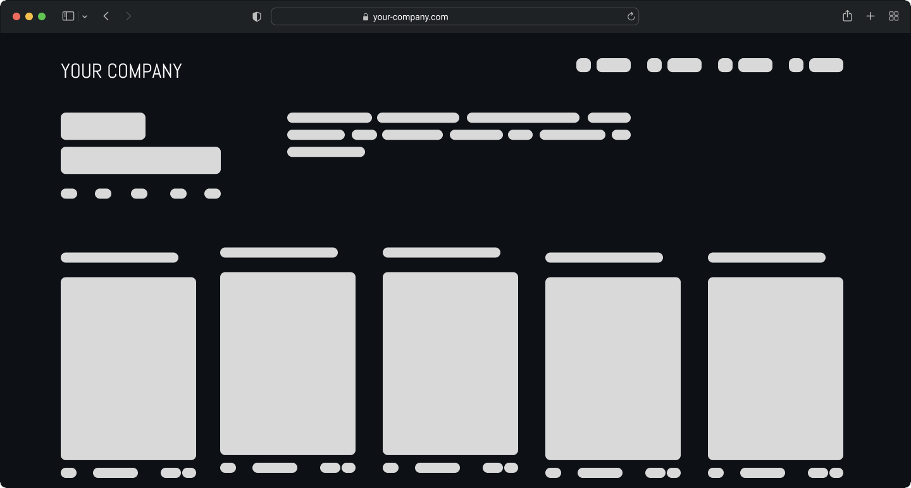This screenshot has width=911, height=488.
Task: Open the third card image placeholder
Action: (450, 363)
